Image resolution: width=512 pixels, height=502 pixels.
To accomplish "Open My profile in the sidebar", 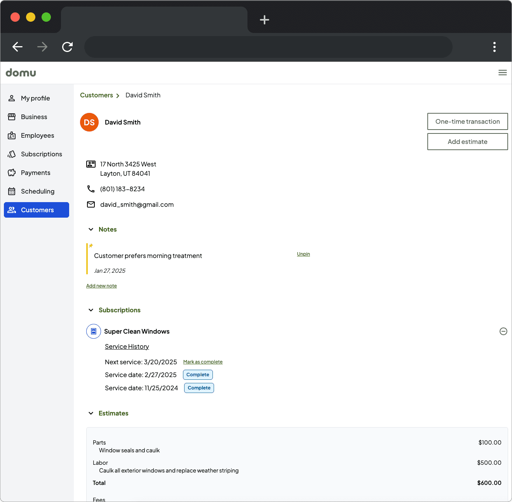I will 37,98.
